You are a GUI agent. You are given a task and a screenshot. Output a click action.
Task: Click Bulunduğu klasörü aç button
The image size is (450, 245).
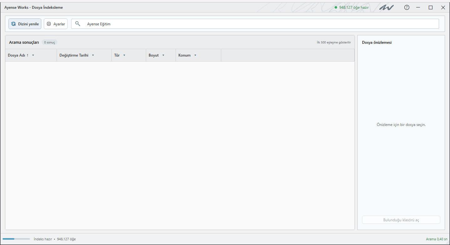401,220
